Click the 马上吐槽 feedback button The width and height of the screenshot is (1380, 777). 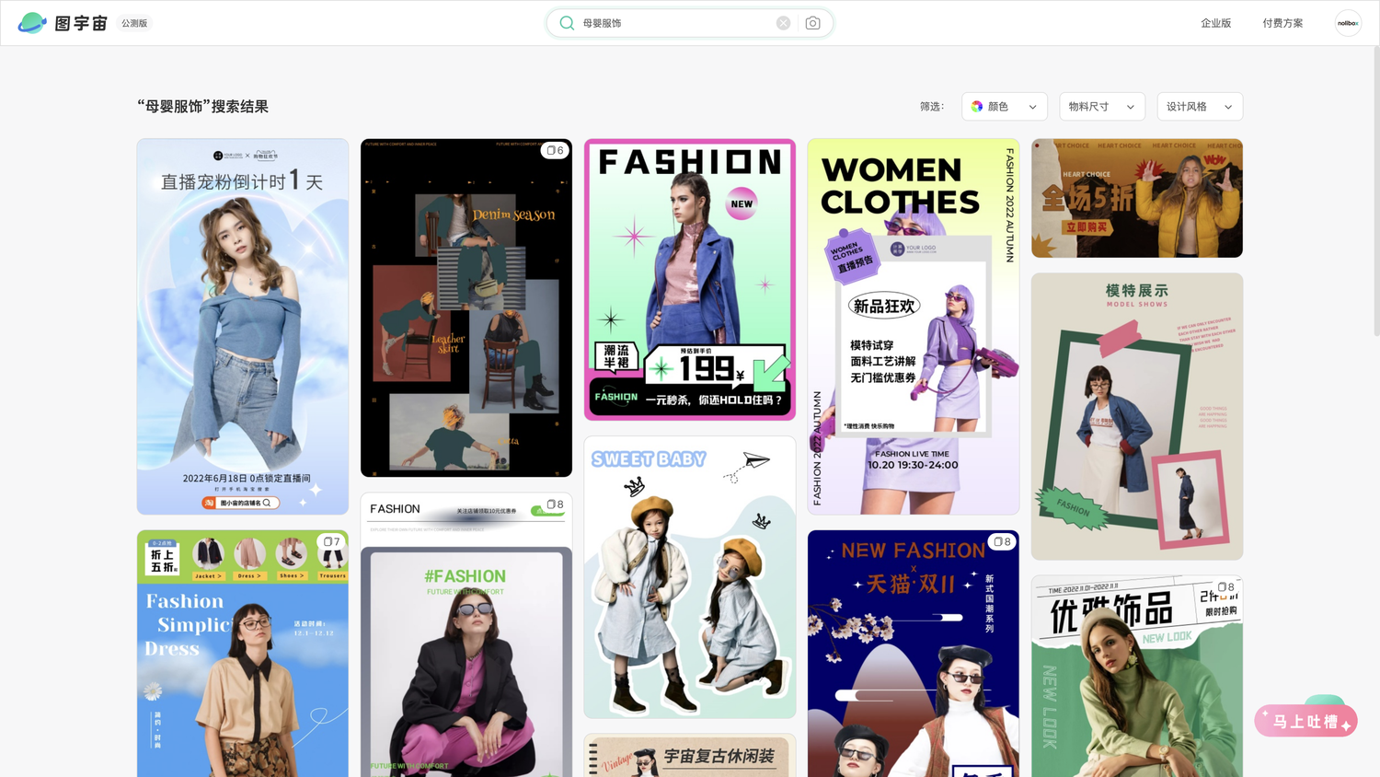click(x=1305, y=721)
